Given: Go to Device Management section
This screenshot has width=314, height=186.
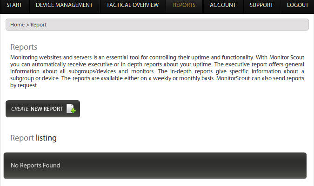Looking at the screenshot, I should click(64, 6).
